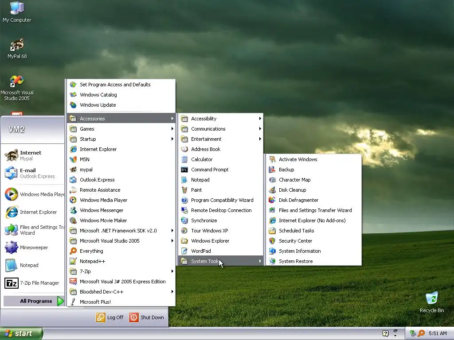Viewport: 454px width, 340px height.
Task: Select Remote Assistance in programs list
Action: (x=121, y=190)
